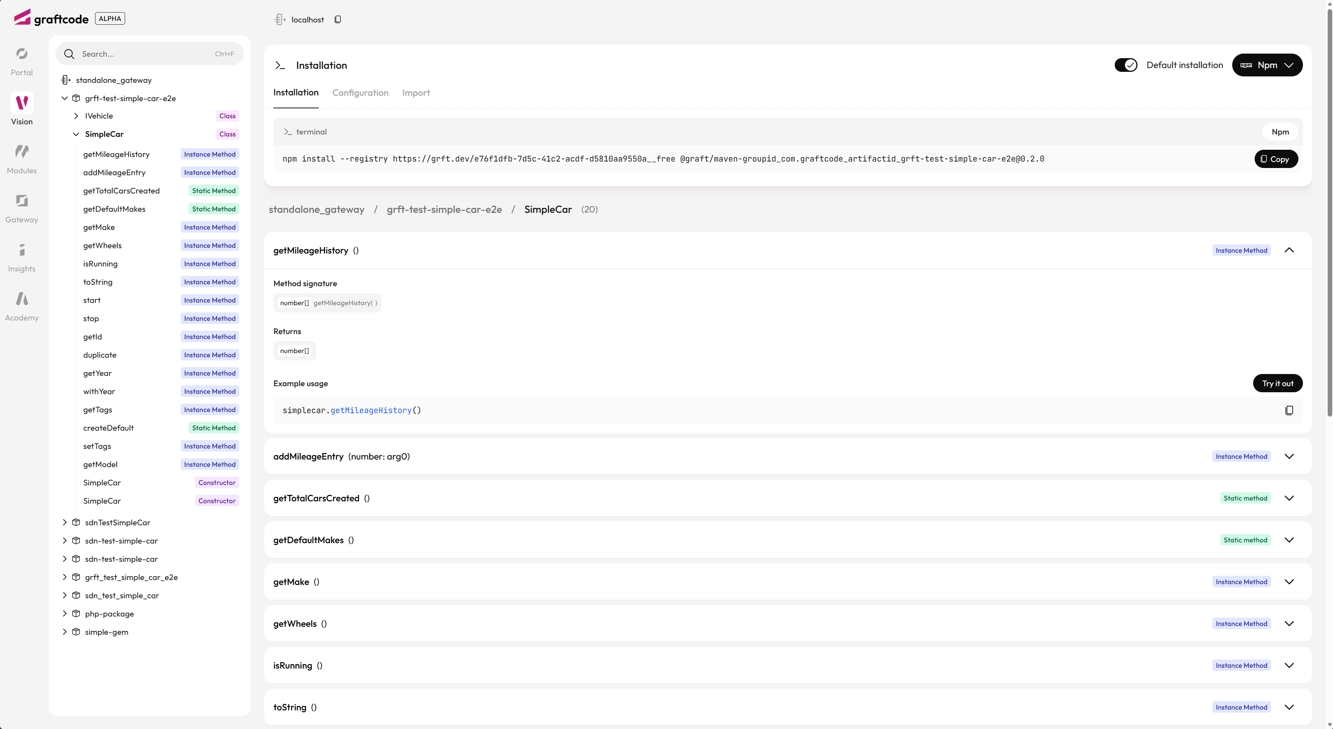This screenshot has width=1333, height=729.
Task: Expand the toString method panel
Action: click(x=1289, y=708)
